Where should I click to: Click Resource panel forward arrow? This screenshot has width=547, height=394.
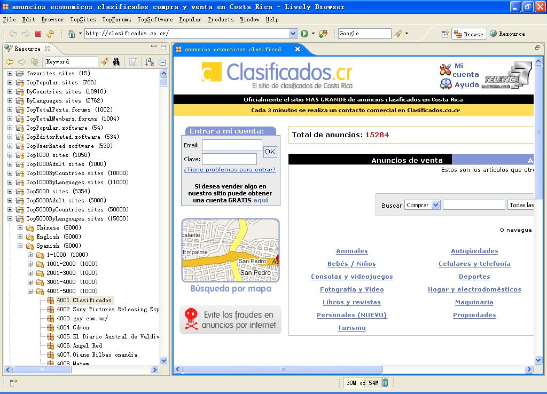click(x=21, y=62)
